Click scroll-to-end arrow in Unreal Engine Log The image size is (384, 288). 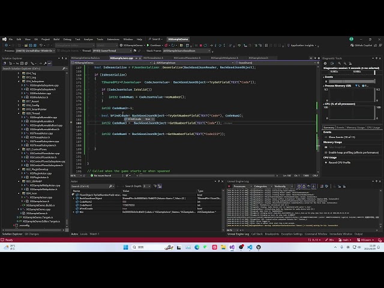313,187
